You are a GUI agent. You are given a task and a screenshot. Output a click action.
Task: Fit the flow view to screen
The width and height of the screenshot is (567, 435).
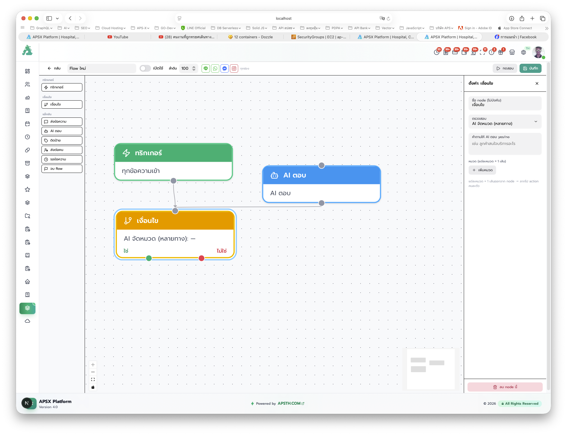(x=93, y=380)
